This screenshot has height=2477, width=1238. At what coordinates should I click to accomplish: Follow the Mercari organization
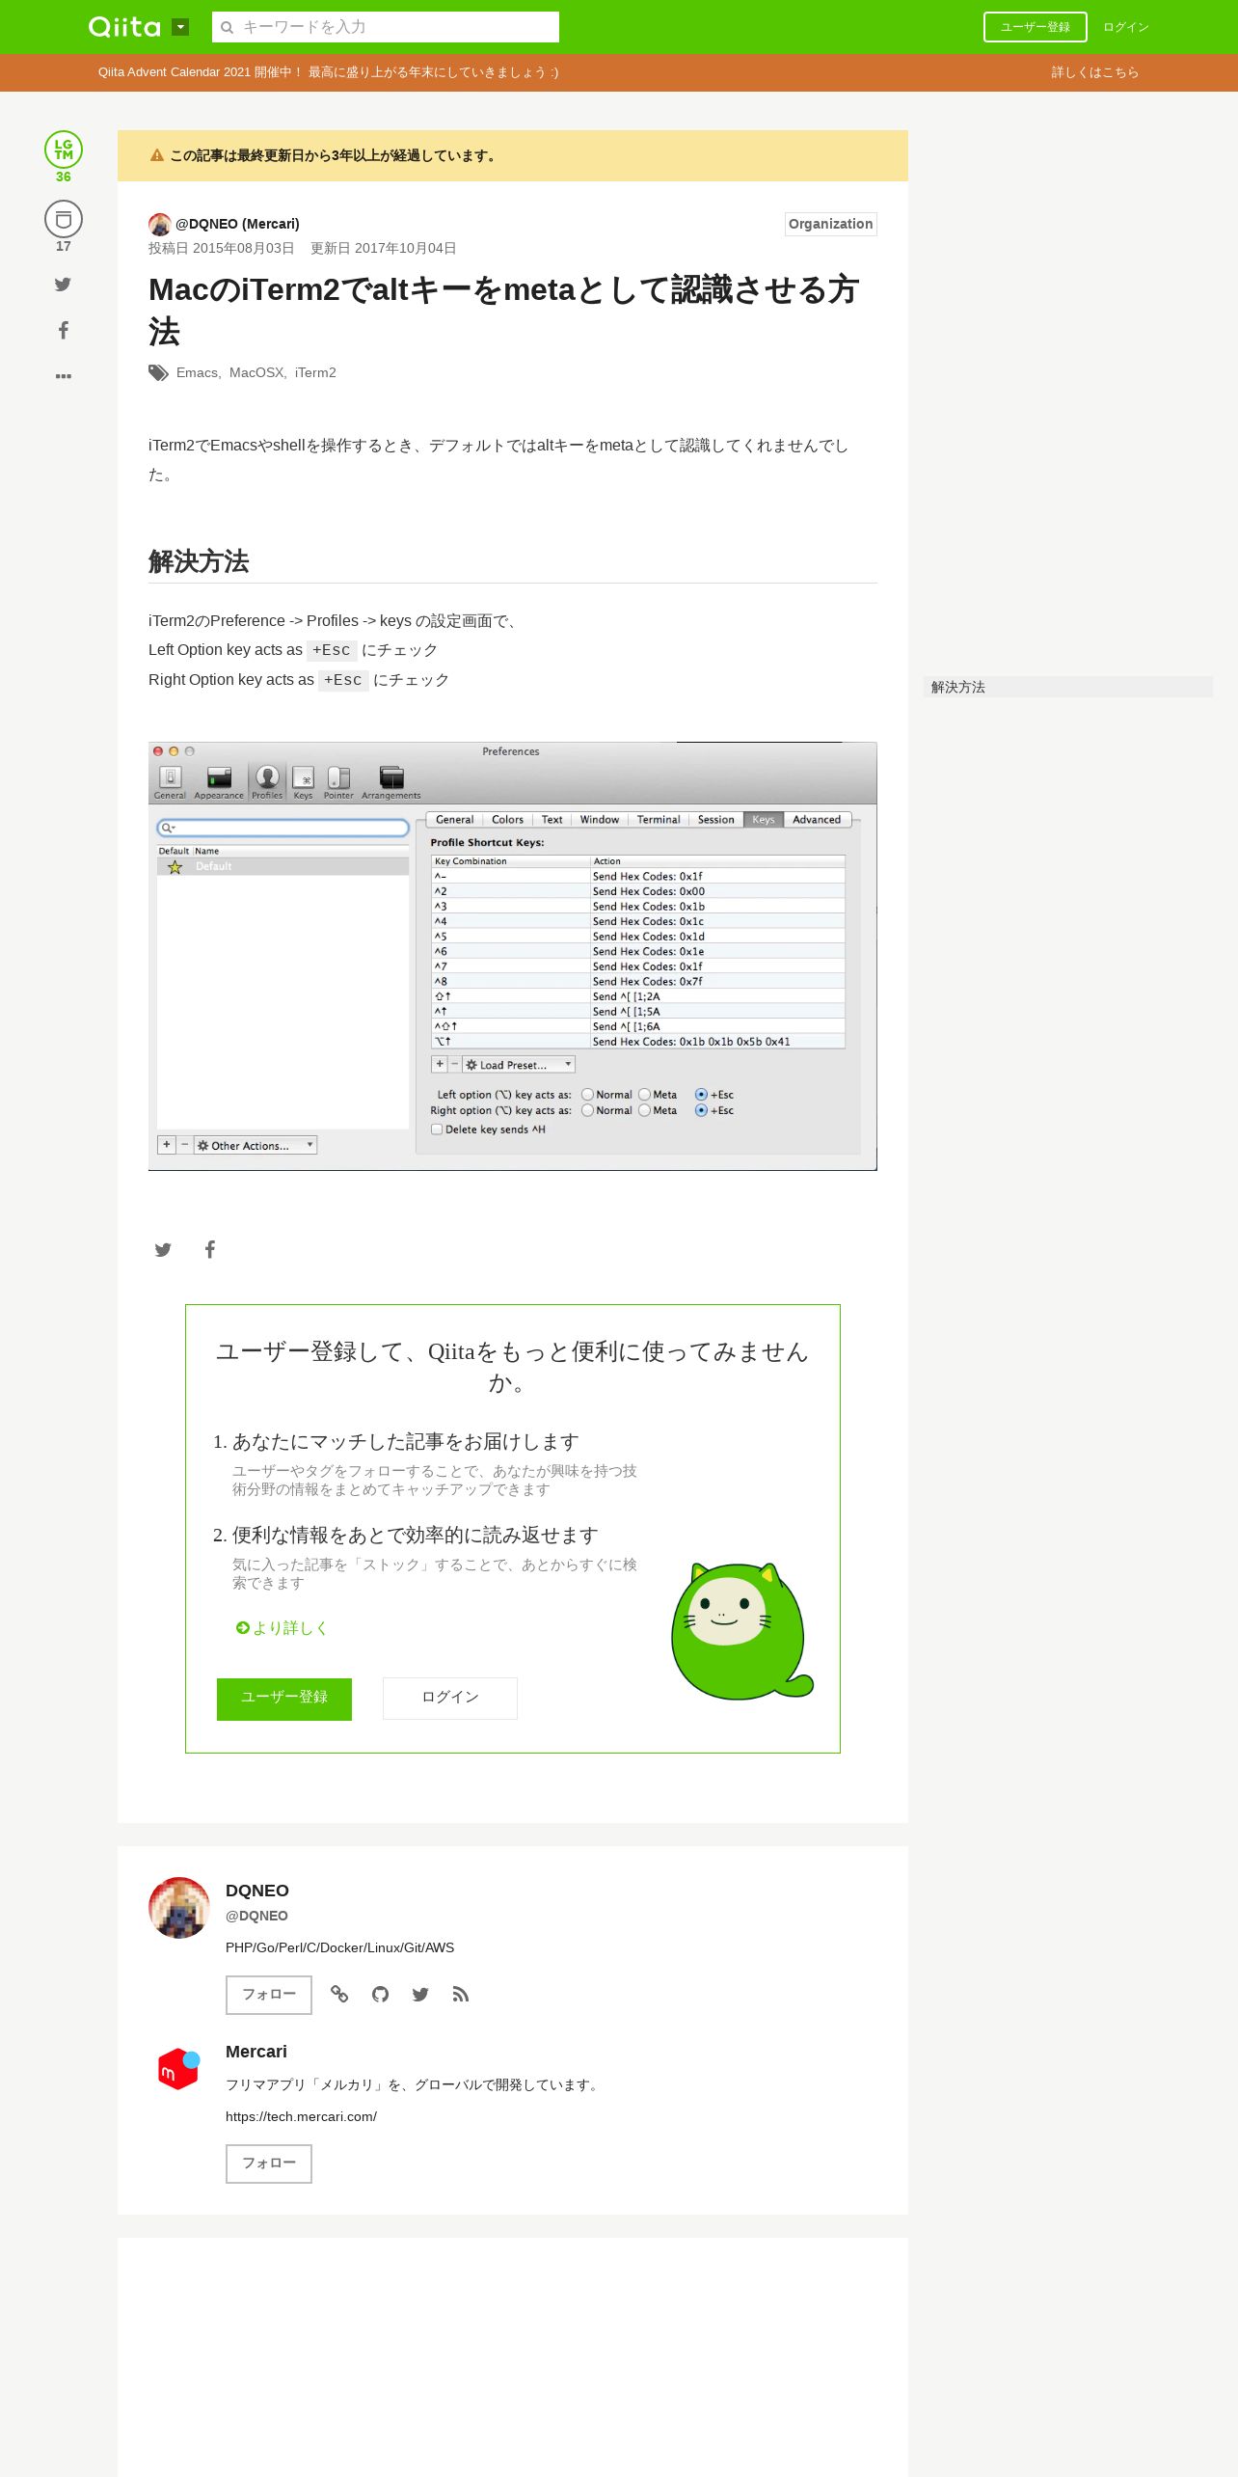pyautogui.click(x=269, y=2164)
